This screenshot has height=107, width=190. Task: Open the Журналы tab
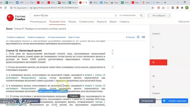102,22
